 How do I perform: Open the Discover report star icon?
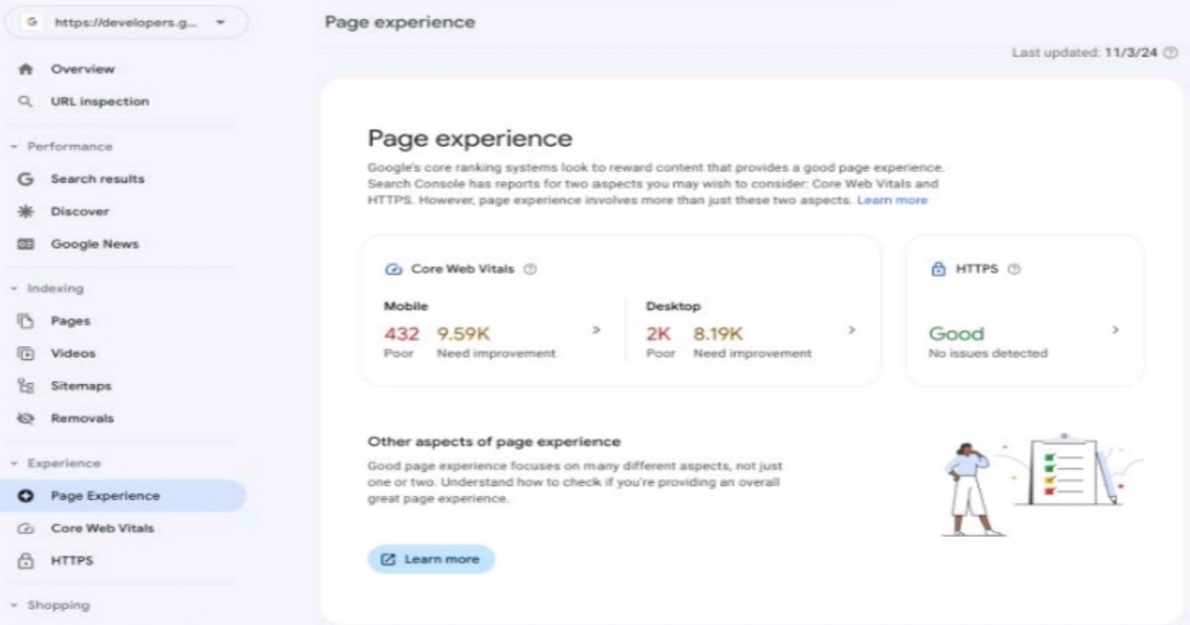coord(26,211)
